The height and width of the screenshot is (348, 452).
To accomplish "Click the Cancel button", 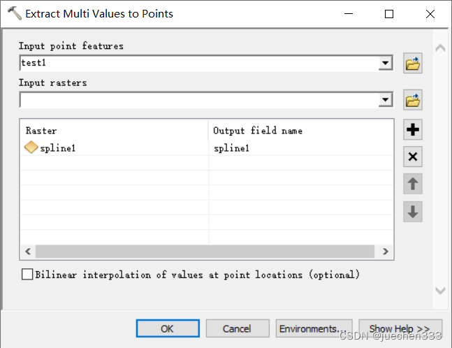I will [x=238, y=328].
